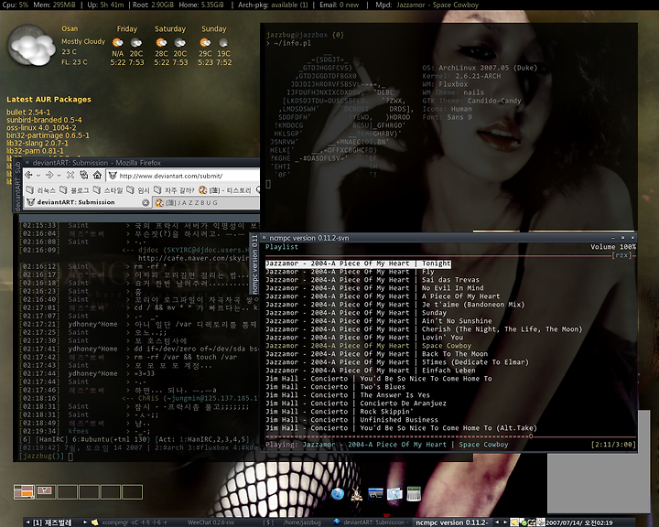Go forward in the Firefox toolbar
659x527 pixels.
pos(49,175)
